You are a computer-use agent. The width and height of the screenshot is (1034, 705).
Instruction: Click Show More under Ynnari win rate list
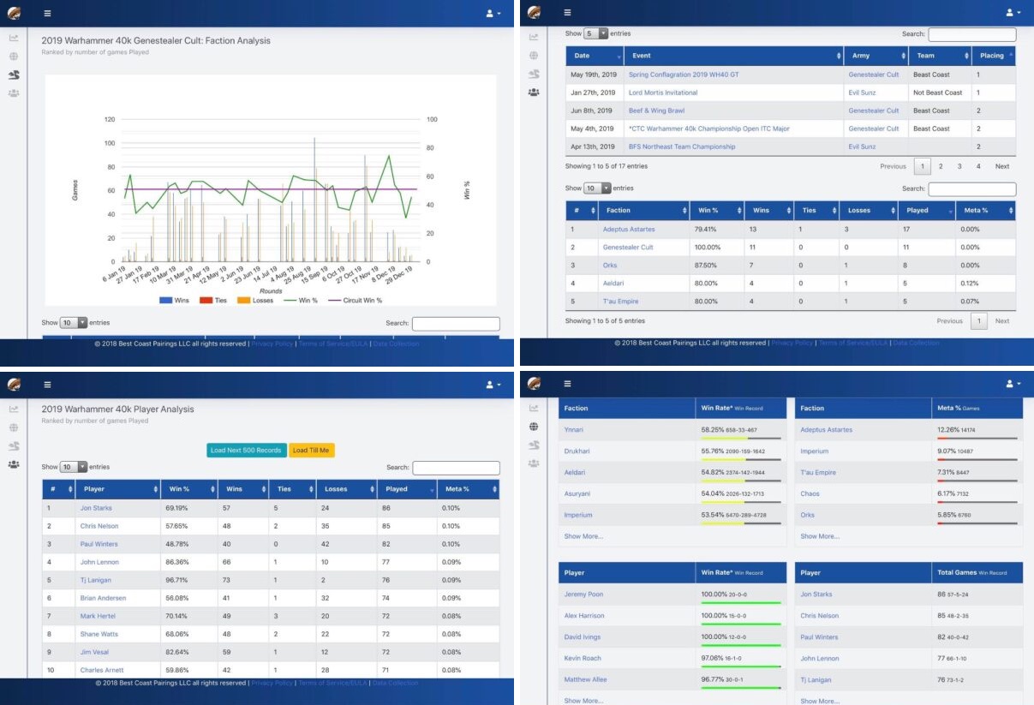coord(583,536)
